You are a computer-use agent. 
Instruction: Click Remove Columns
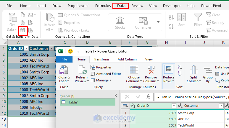pyautogui.click(x=151, y=74)
